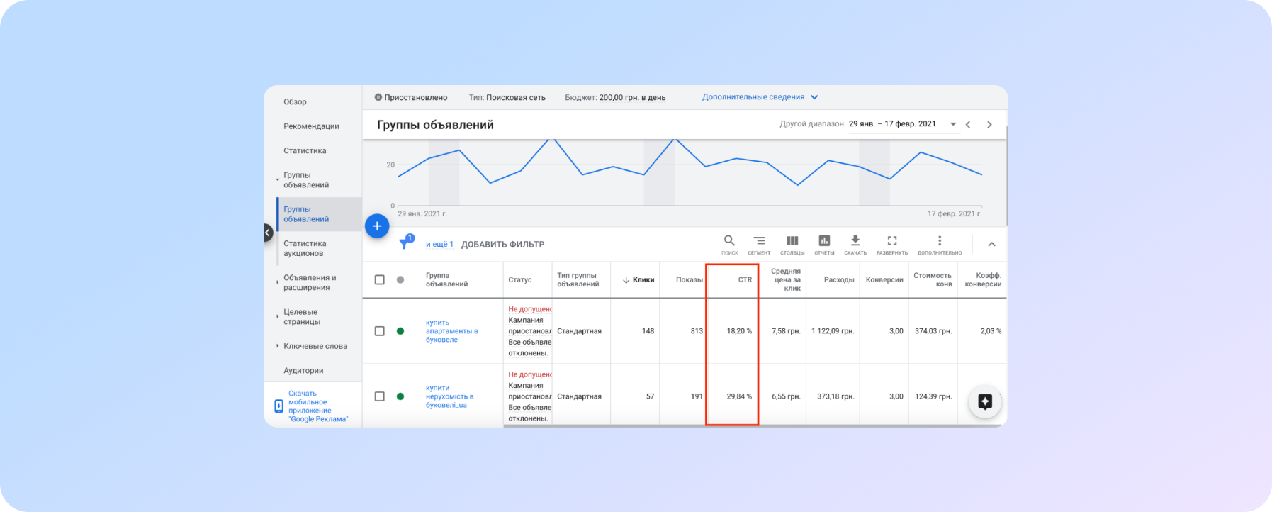
Task: Sort by the Конверсии column header
Action: (x=884, y=280)
